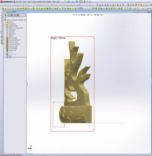Select the Flex1 feature
The width and height of the screenshot is (152, 156).
tap(10, 56)
